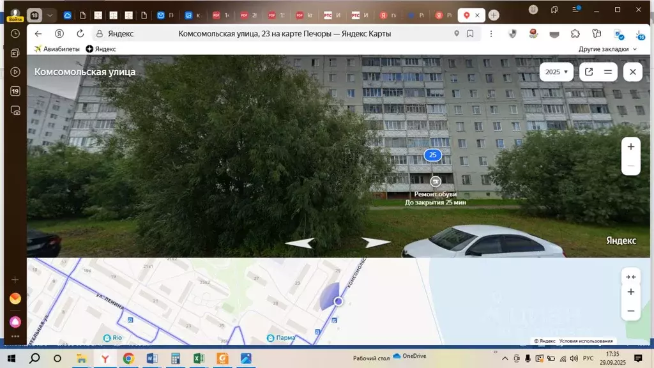Toggle the page bookmark flag in address bar
654x368 pixels.
471,33
